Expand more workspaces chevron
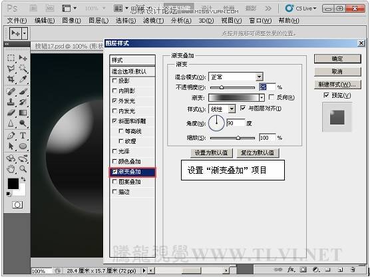 (x=268, y=9)
